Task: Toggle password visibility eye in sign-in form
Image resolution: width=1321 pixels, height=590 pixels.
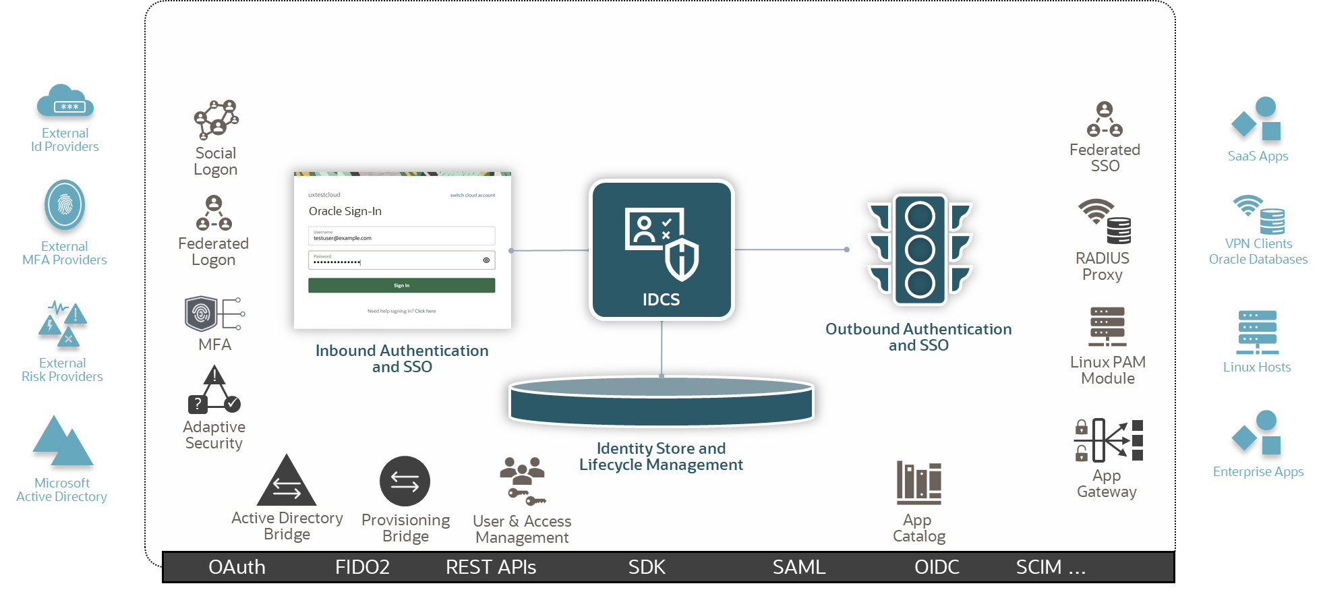Action: (x=486, y=260)
